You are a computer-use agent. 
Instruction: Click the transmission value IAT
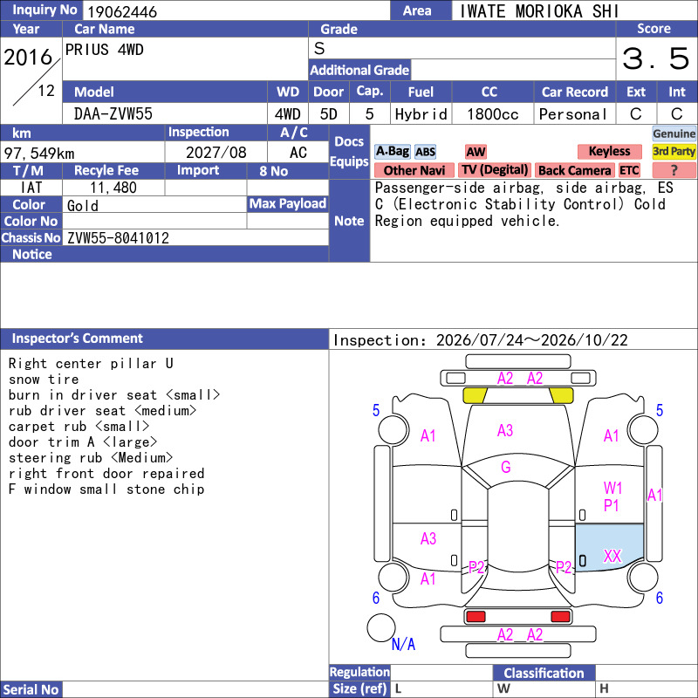point(31,188)
